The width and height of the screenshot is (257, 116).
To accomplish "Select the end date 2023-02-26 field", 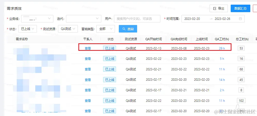I will pos(222,19).
